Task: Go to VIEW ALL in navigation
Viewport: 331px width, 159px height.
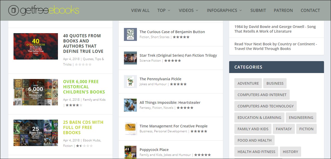Action: [x=140, y=10]
